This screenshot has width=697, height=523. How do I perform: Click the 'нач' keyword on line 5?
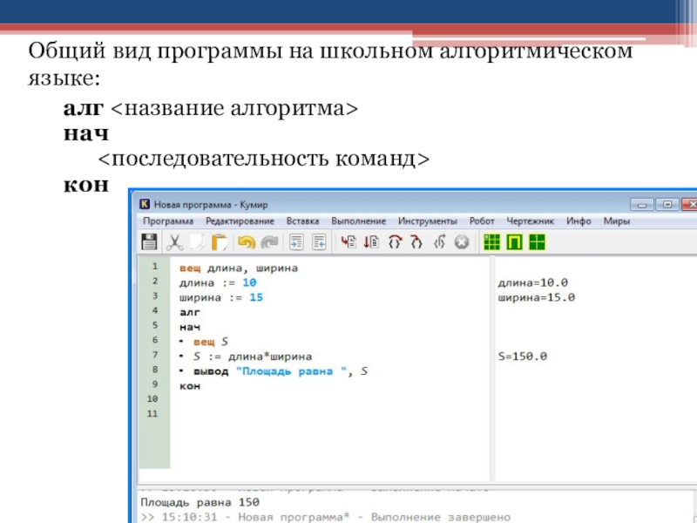190,327
